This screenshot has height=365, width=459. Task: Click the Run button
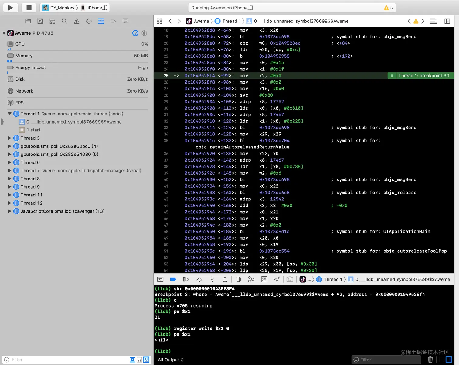pyautogui.click(x=11, y=8)
